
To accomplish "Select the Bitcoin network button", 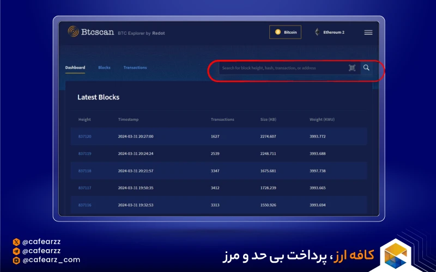I will click(x=285, y=32).
